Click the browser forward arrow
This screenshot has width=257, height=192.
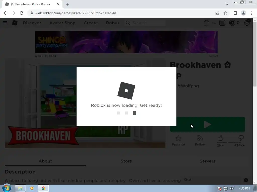[x=14, y=13]
